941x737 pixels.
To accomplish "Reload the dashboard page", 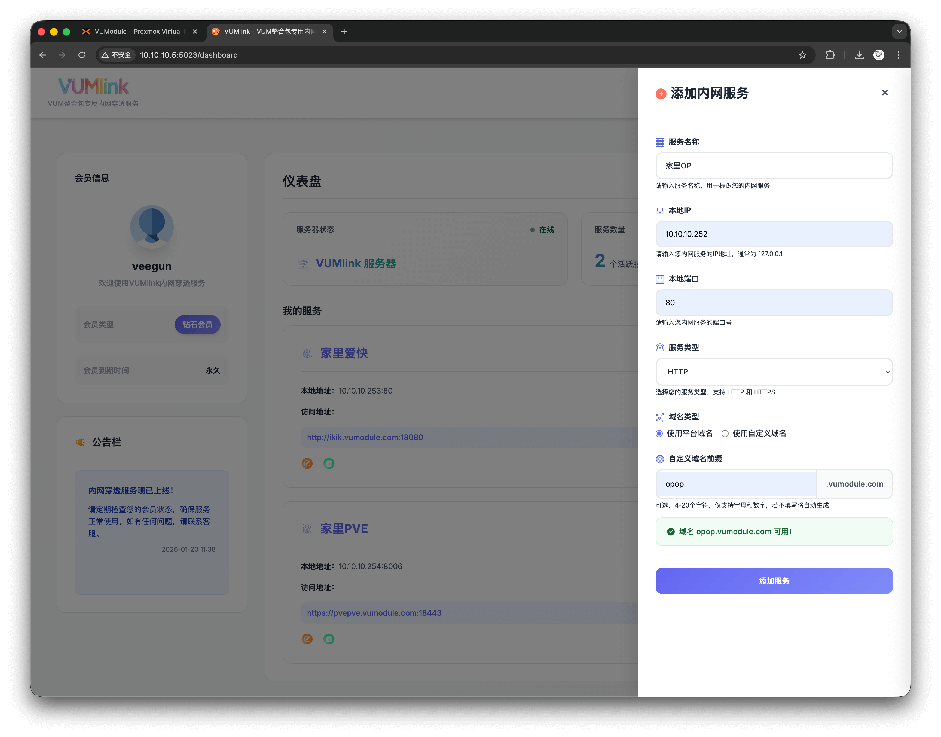I will [82, 55].
